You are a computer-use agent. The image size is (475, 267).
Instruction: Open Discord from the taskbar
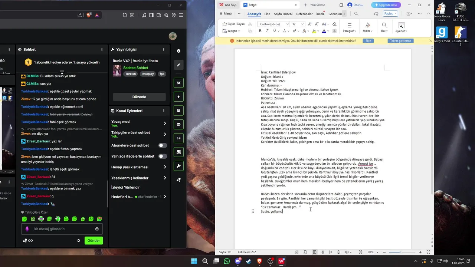coord(237,261)
